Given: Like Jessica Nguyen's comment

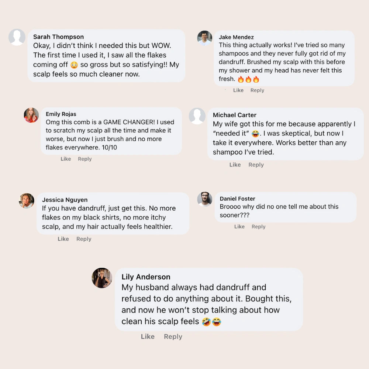Looking at the screenshot, I should coord(63,239).
